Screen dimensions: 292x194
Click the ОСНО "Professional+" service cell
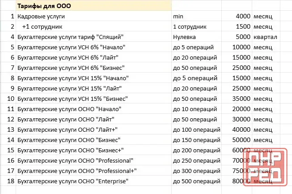click(93, 171)
